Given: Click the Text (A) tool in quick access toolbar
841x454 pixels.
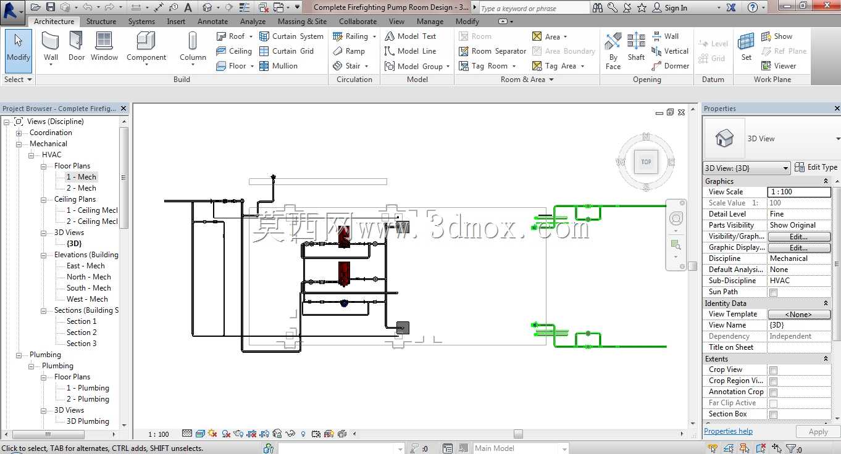Looking at the screenshot, I should pos(188,7).
